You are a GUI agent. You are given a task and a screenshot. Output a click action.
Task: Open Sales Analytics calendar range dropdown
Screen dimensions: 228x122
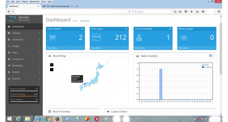pyautogui.click(x=211, y=56)
